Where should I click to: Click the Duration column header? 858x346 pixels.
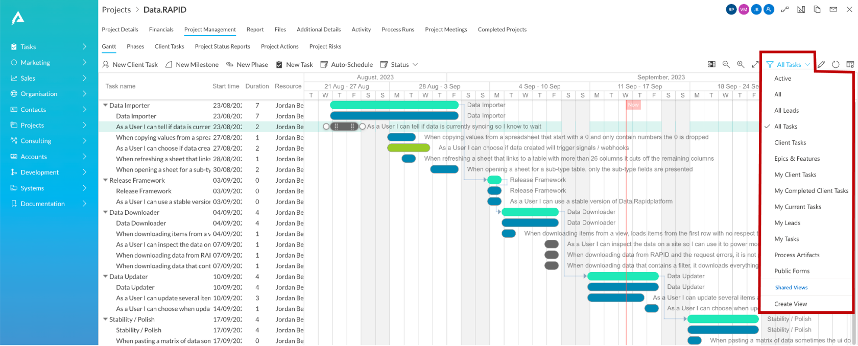[257, 86]
